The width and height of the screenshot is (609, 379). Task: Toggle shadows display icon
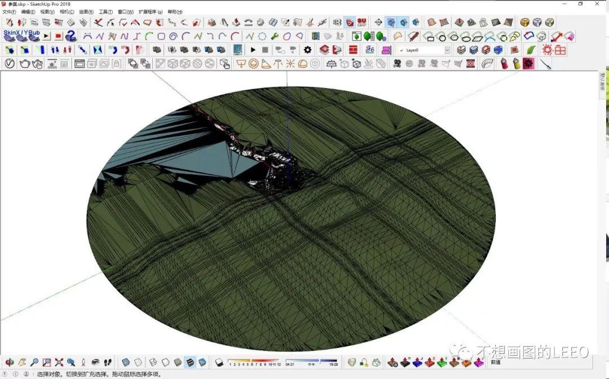(x=219, y=363)
